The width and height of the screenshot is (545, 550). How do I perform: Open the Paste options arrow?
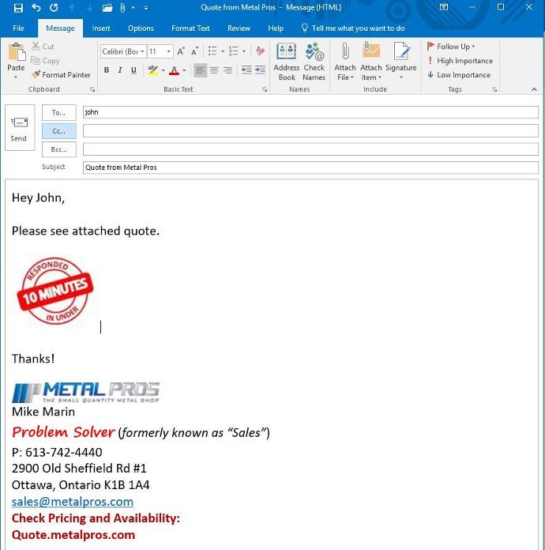[x=16, y=77]
